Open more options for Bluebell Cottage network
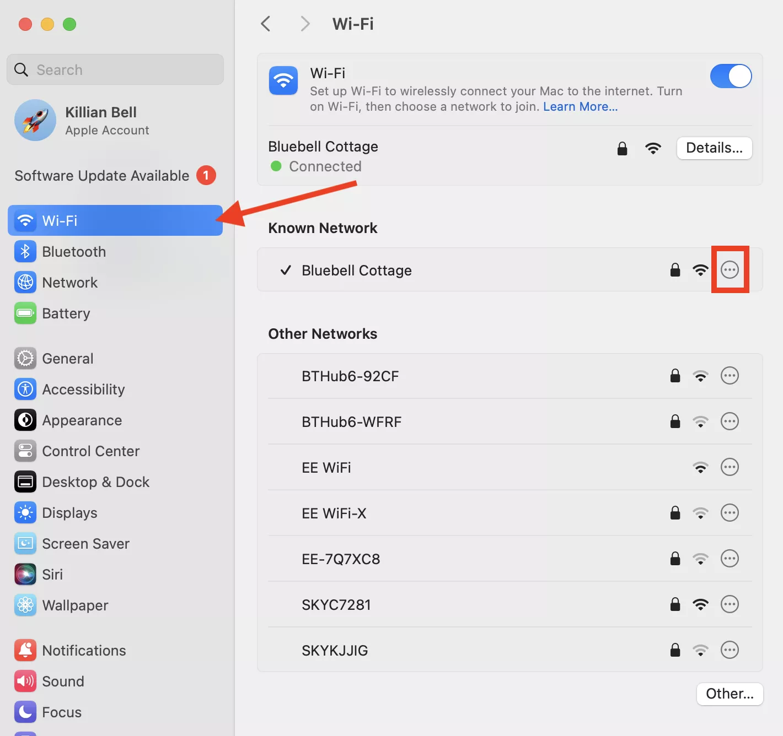Viewport: 783px width, 736px height. [730, 270]
